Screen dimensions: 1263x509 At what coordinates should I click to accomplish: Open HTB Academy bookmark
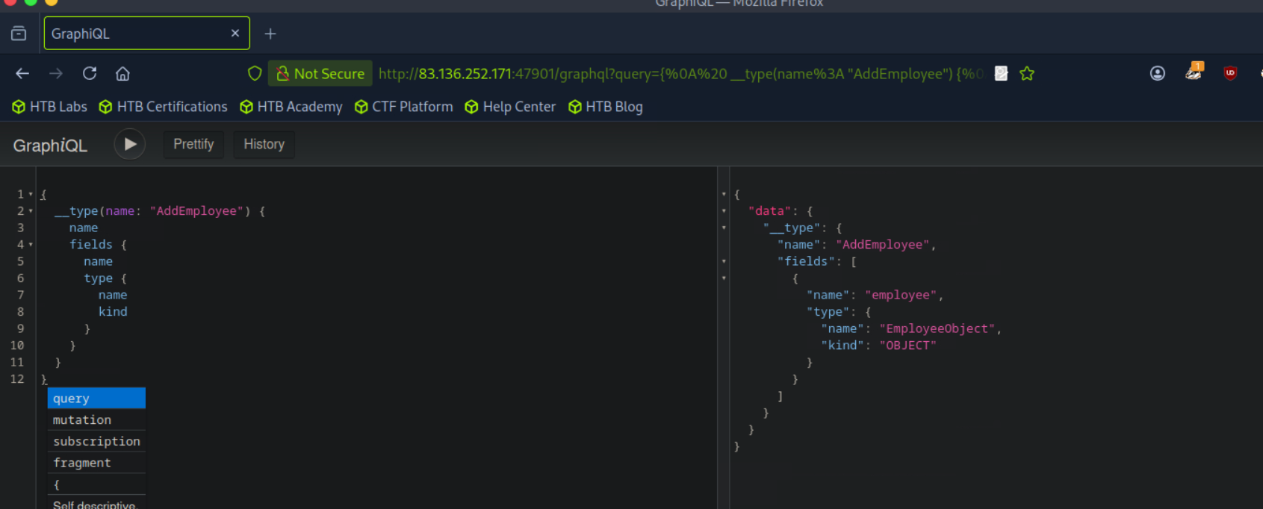click(x=291, y=107)
